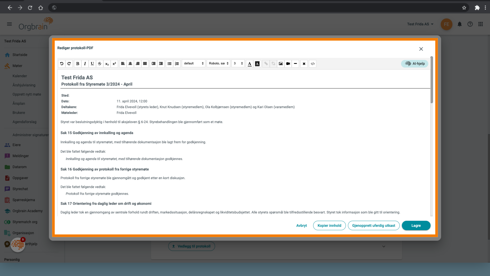
Task: Toggle bold formatting
Action: tap(78, 64)
